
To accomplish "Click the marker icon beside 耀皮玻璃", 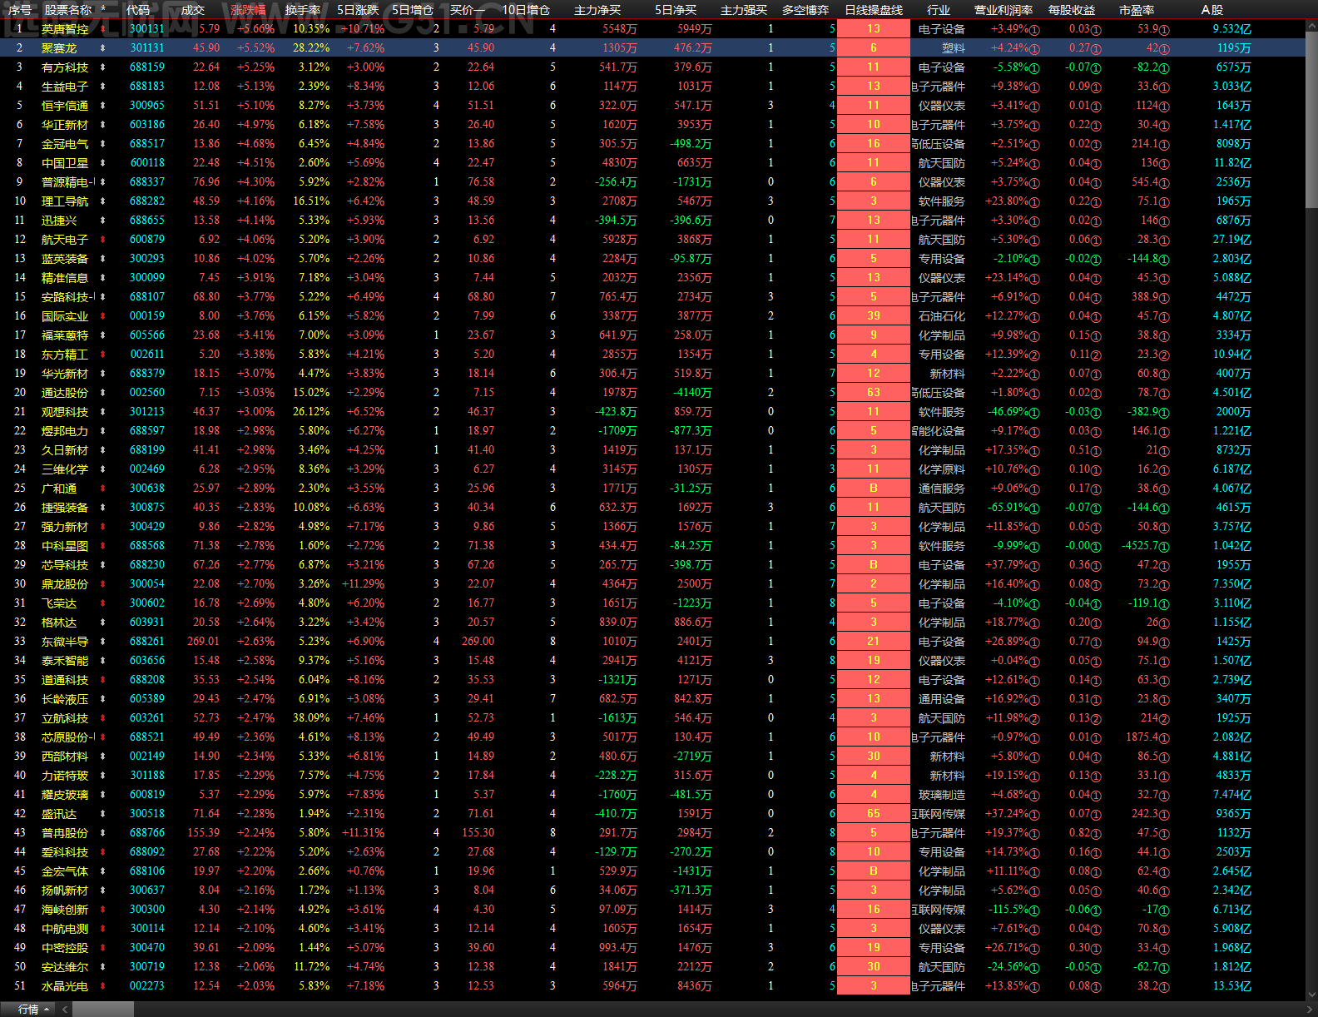I will (102, 795).
